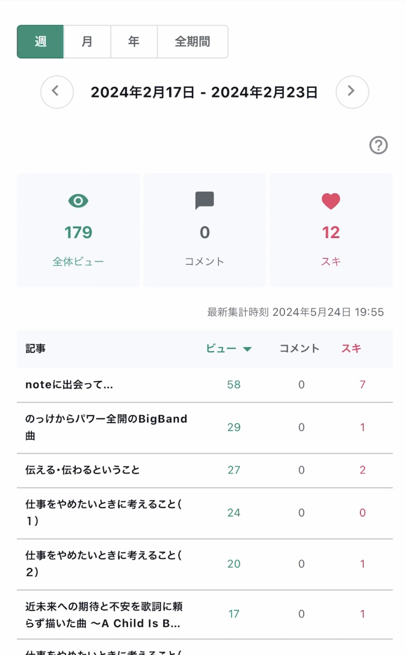Switch to the 全期間 (all time) tab

point(192,41)
